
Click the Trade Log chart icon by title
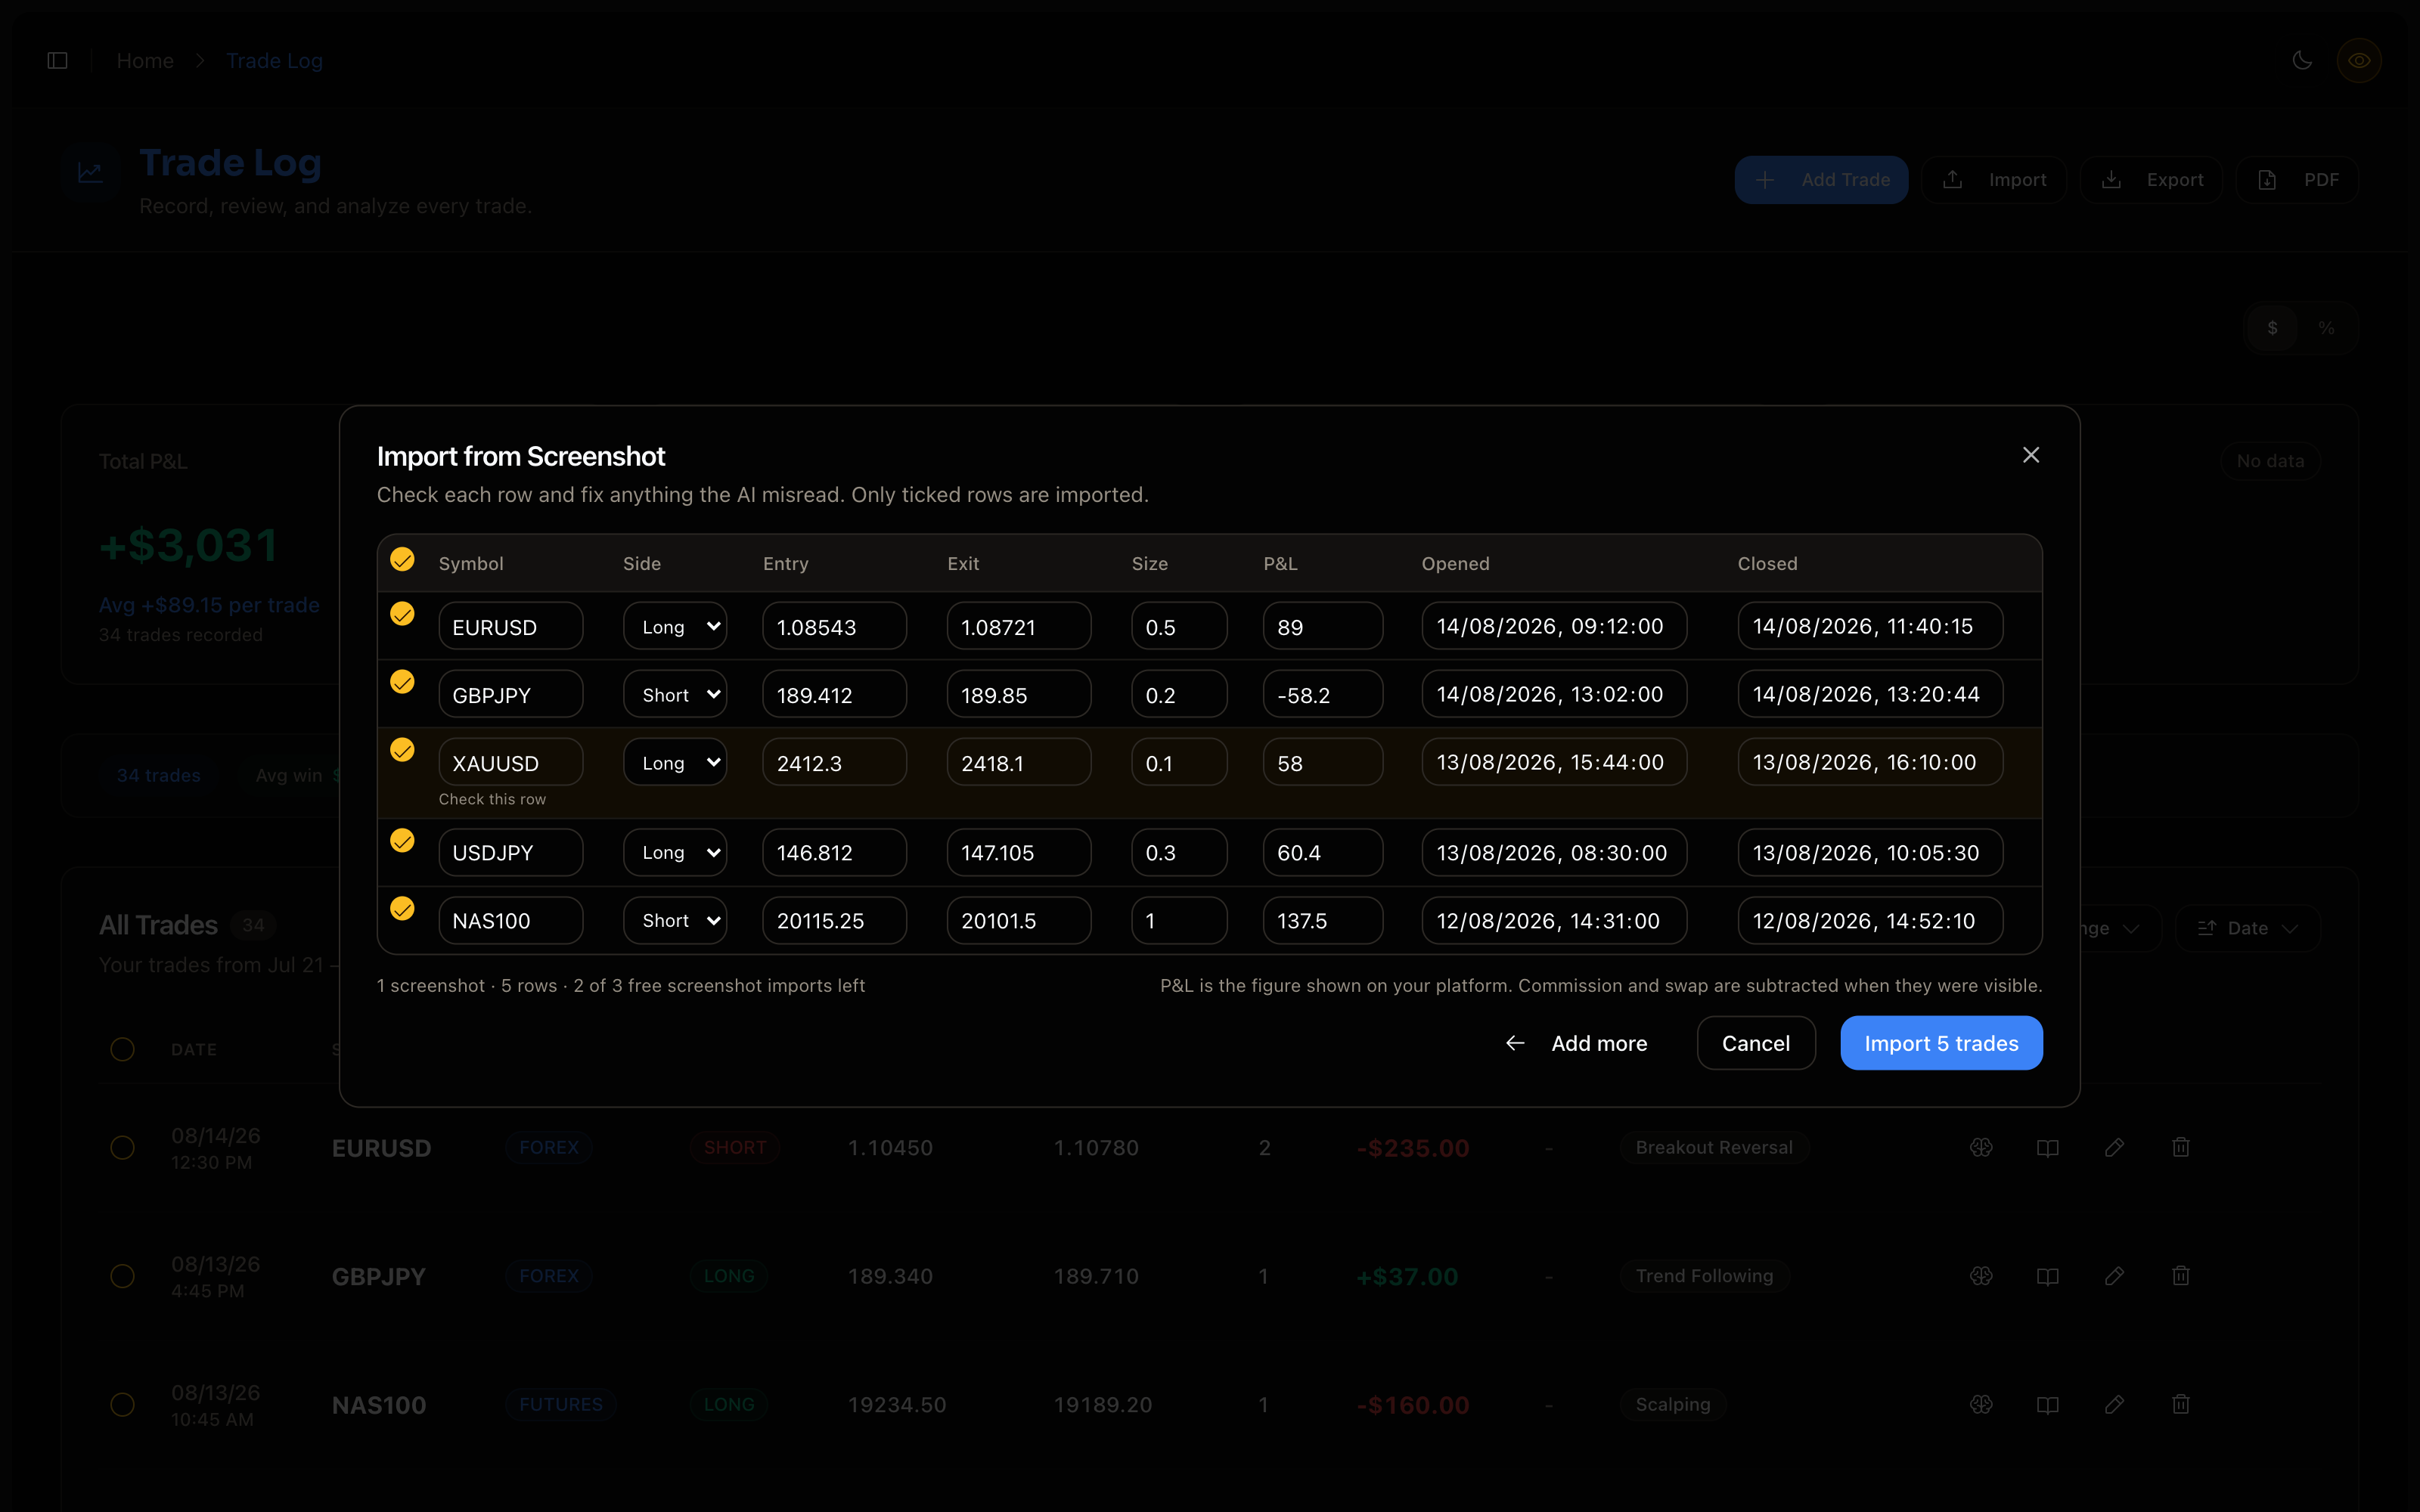pos(90,173)
